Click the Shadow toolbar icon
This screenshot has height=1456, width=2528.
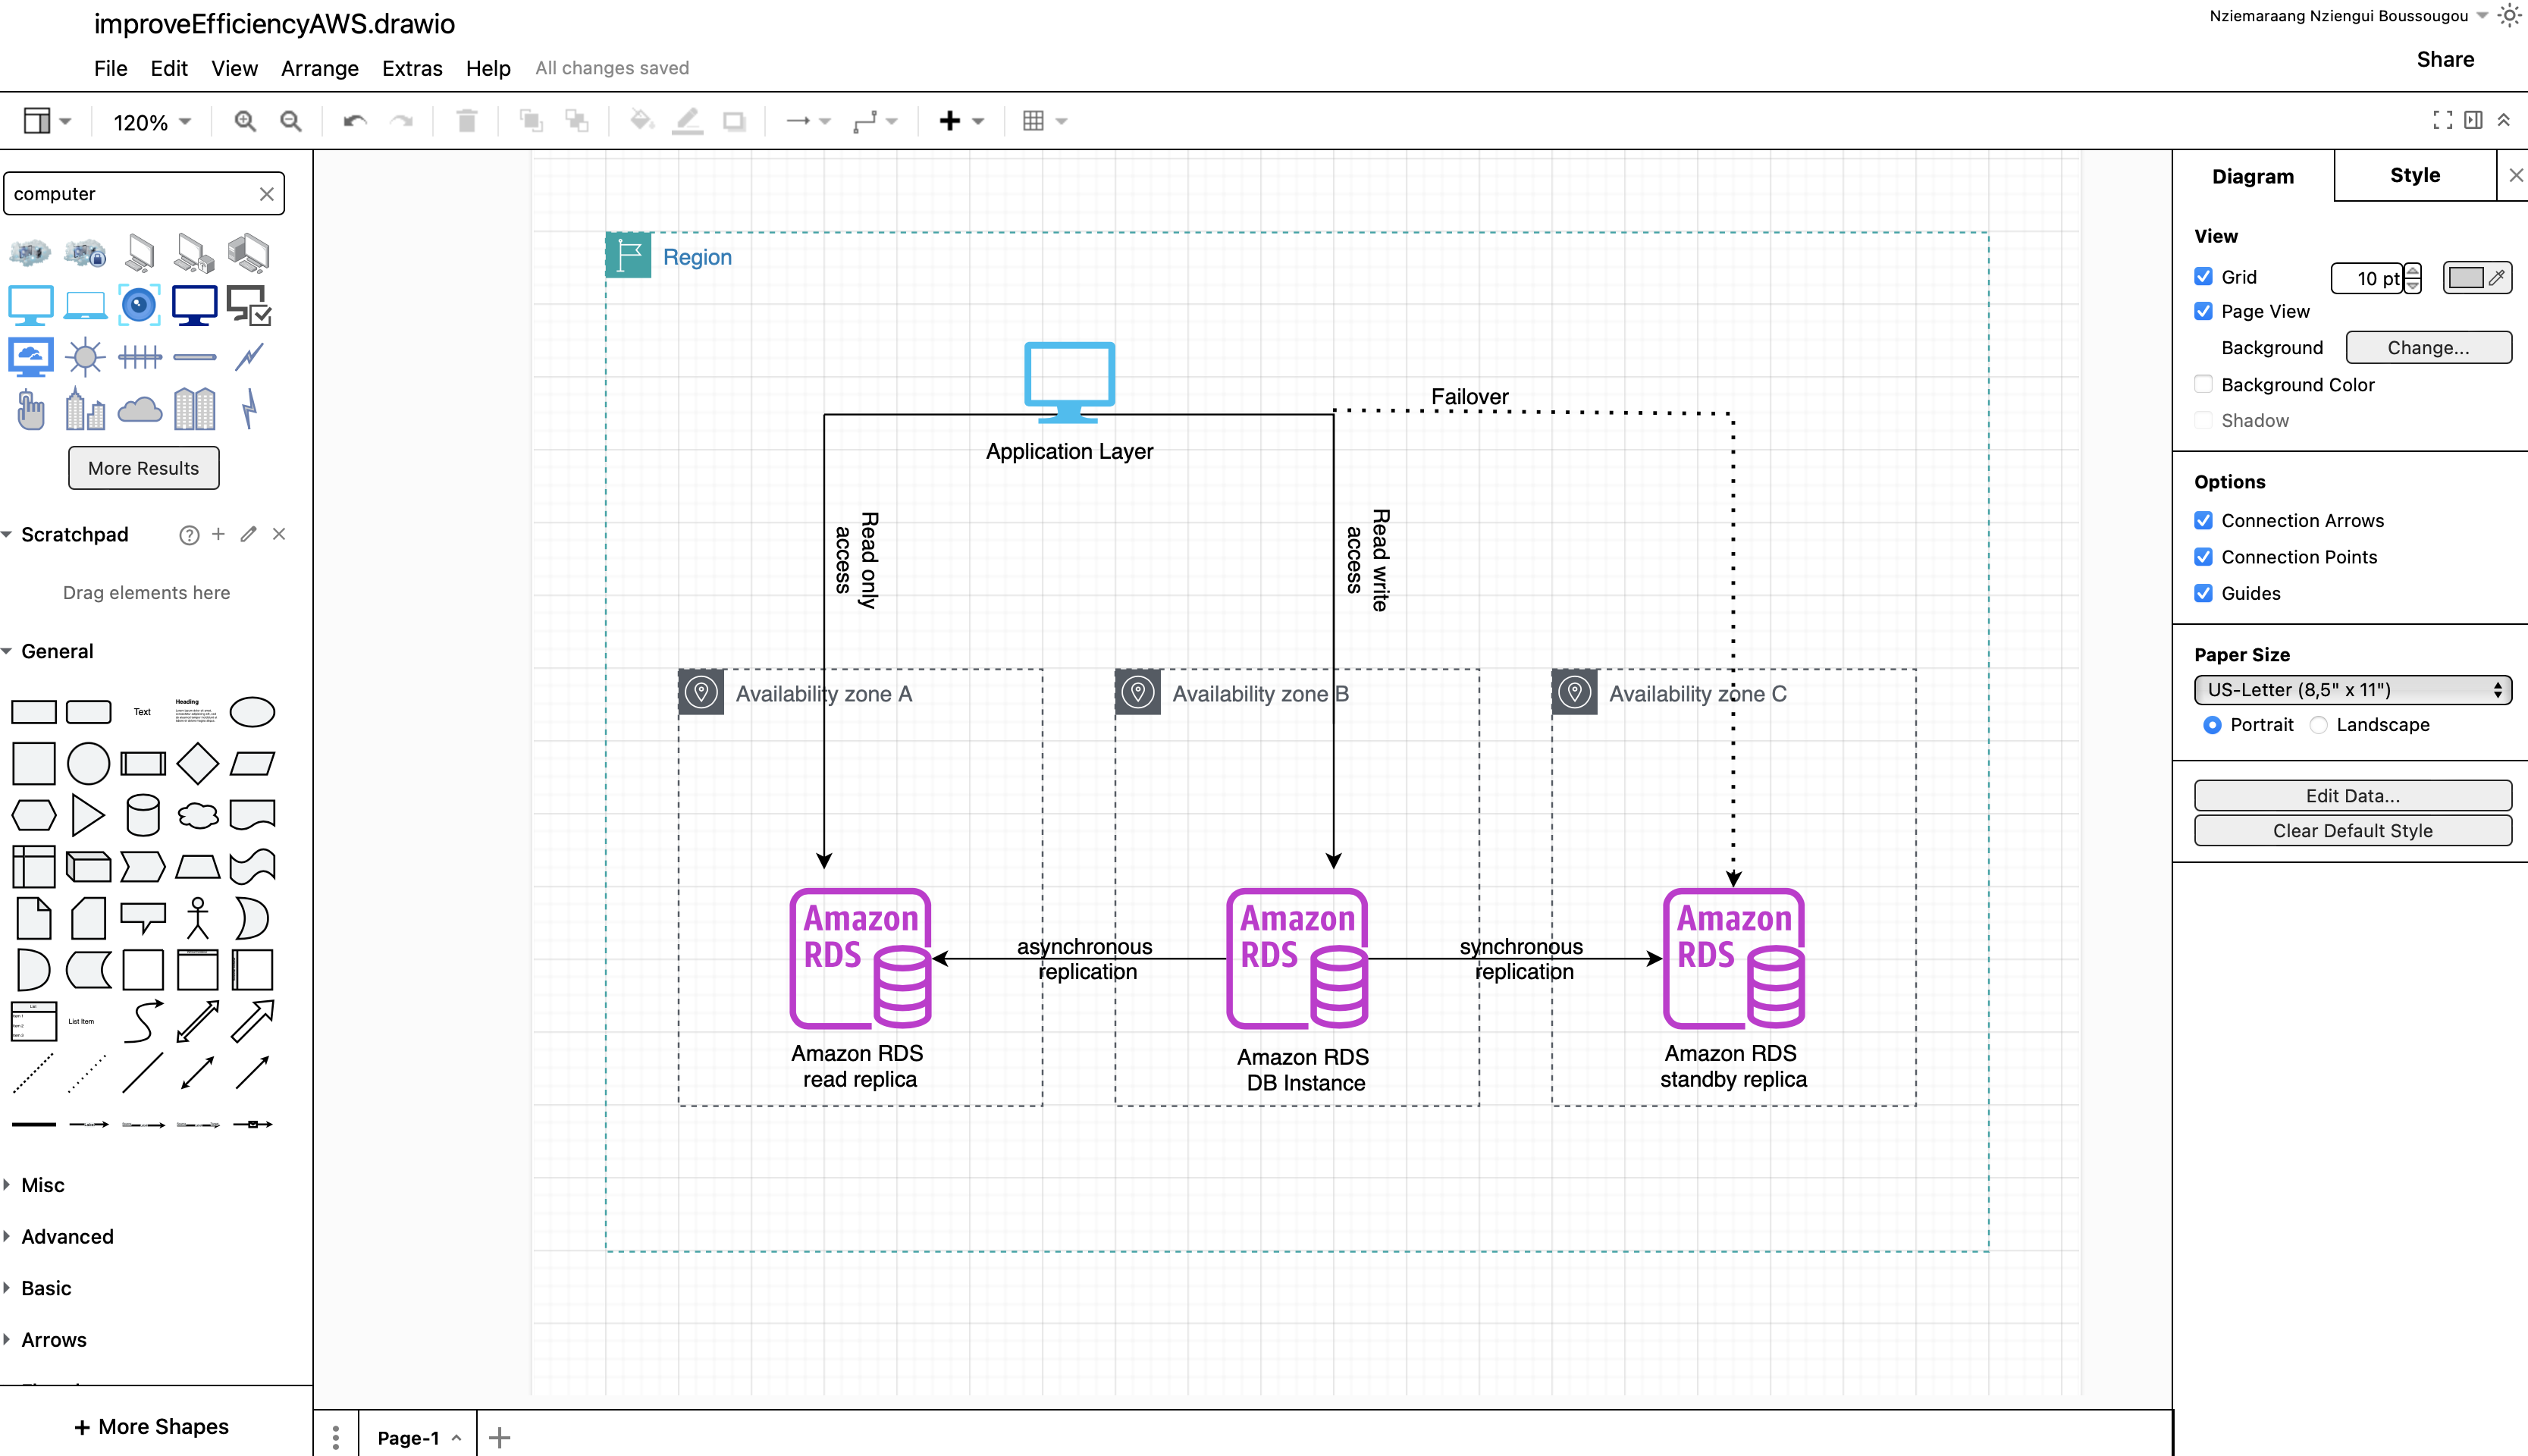pyautogui.click(x=735, y=121)
